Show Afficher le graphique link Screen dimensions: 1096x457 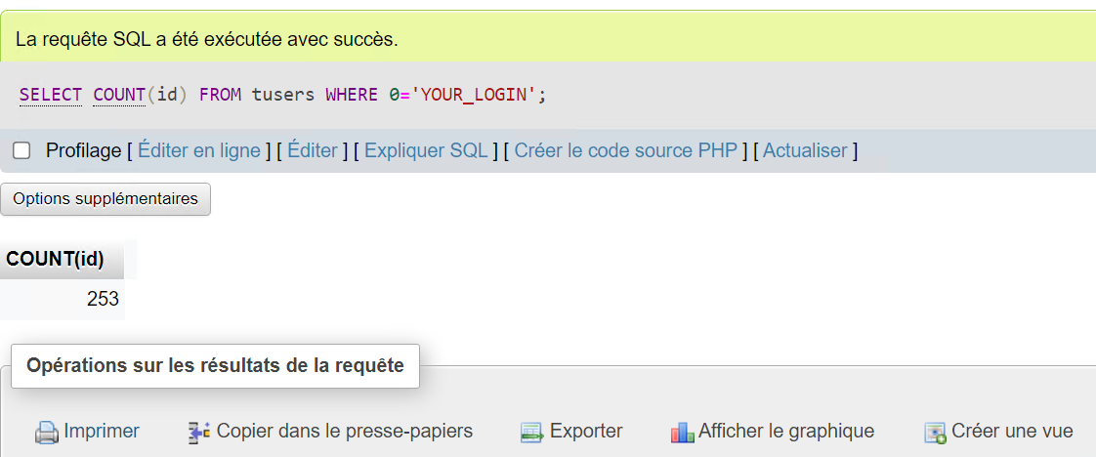click(786, 432)
